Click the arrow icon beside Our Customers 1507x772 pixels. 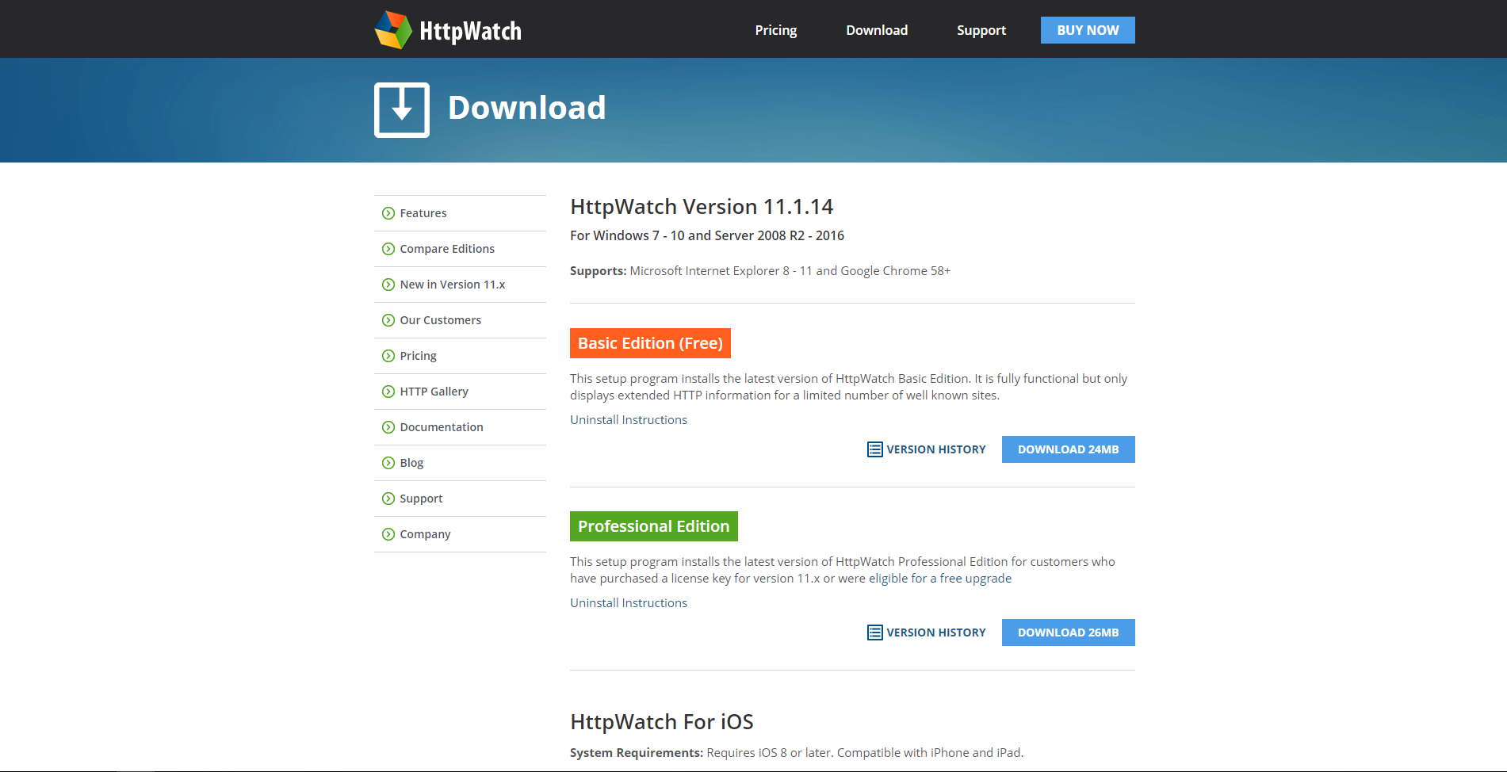(x=388, y=320)
